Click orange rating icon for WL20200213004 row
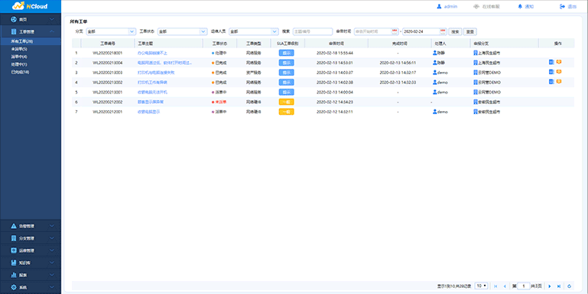 click(559, 61)
